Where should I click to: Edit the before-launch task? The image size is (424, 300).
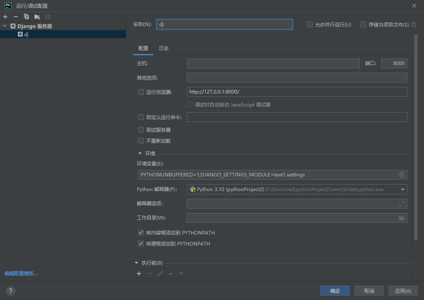point(160,274)
